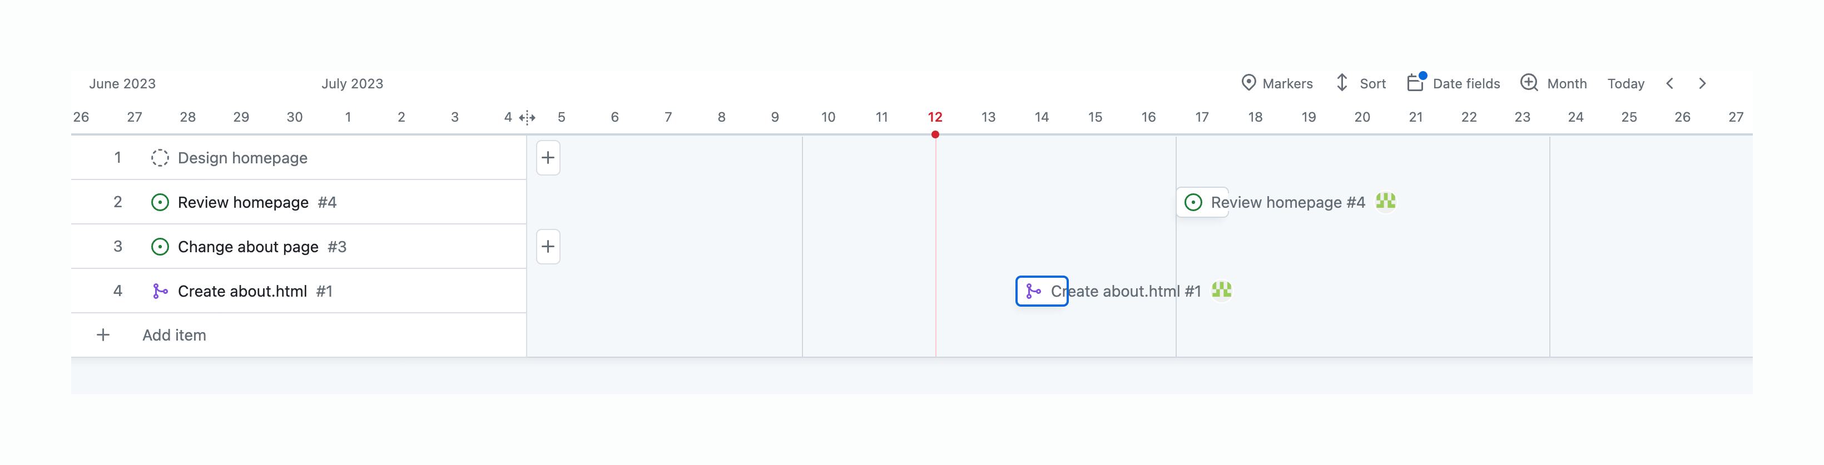Add a date for Design homepage with plus button
Image resolution: width=1824 pixels, height=465 pixels.
point(548,158)
